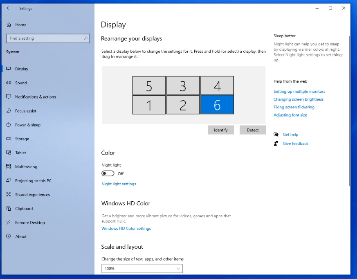
Task: Click the Give feedback person icon
Action: 276,143
